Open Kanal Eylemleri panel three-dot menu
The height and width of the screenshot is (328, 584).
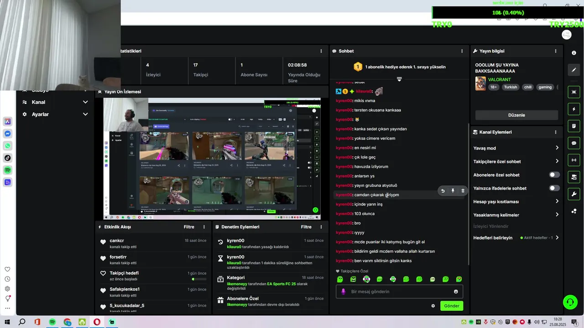[555, 132]
